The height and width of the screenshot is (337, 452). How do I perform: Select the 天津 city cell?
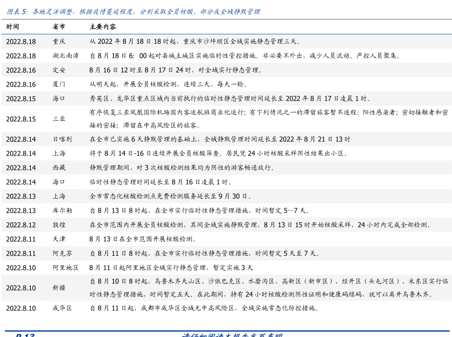pyautogui.click(x=59, y=239)
